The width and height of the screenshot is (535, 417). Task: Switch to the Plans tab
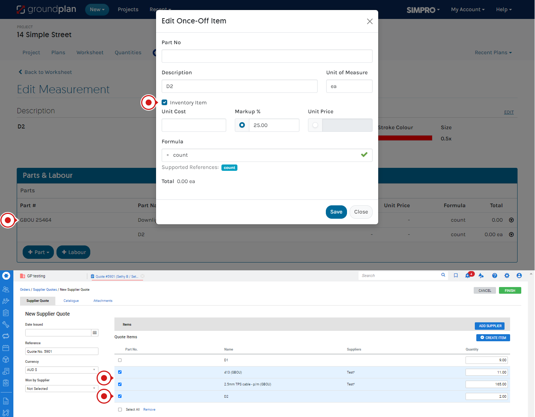coord(58,52)
